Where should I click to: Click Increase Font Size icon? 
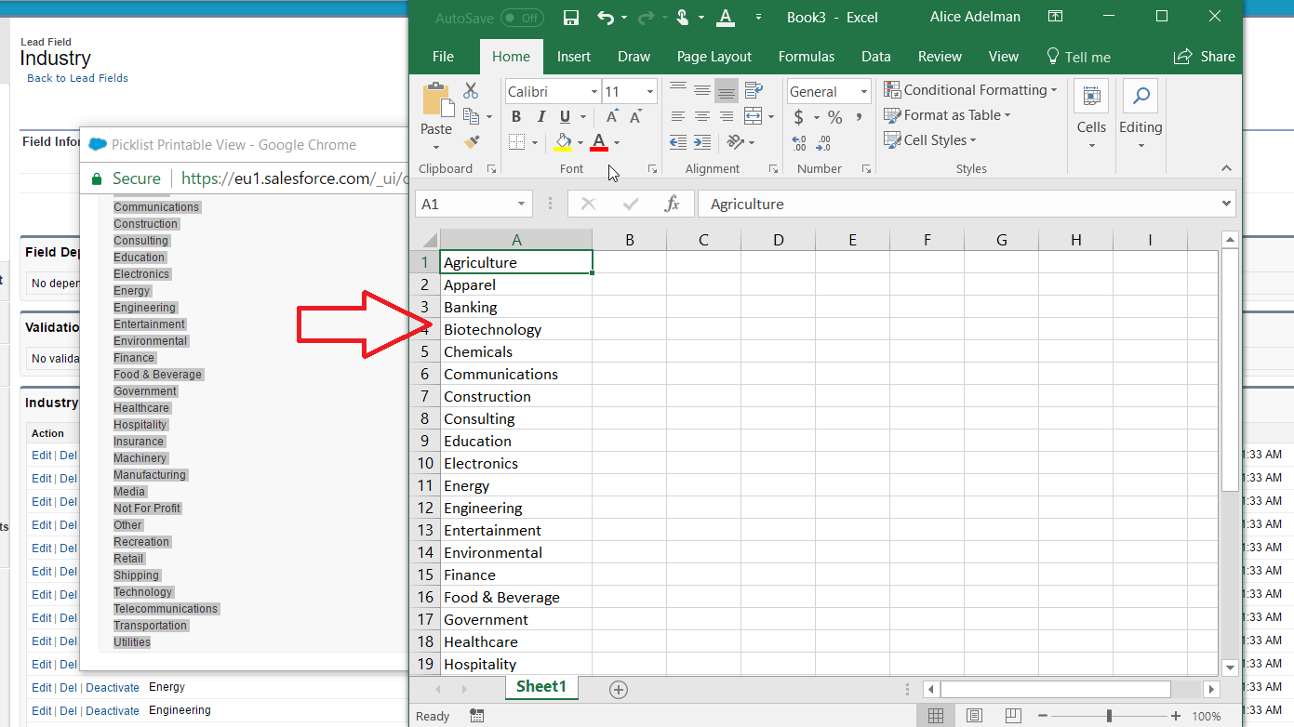(612, 116)
